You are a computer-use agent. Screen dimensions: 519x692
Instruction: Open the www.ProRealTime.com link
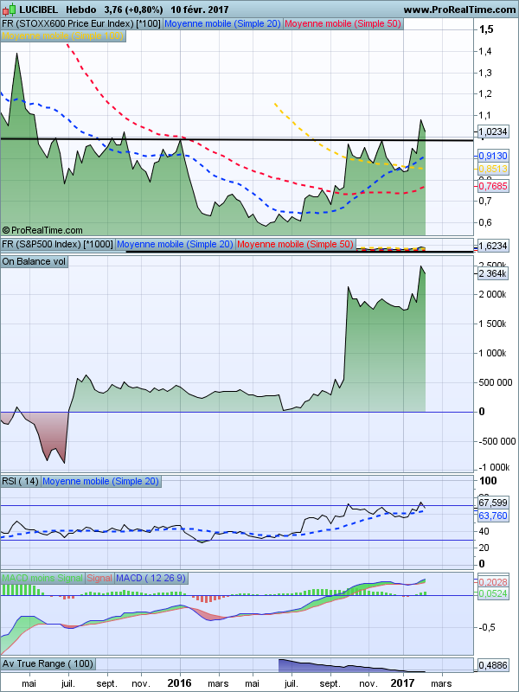click(459, 10)
